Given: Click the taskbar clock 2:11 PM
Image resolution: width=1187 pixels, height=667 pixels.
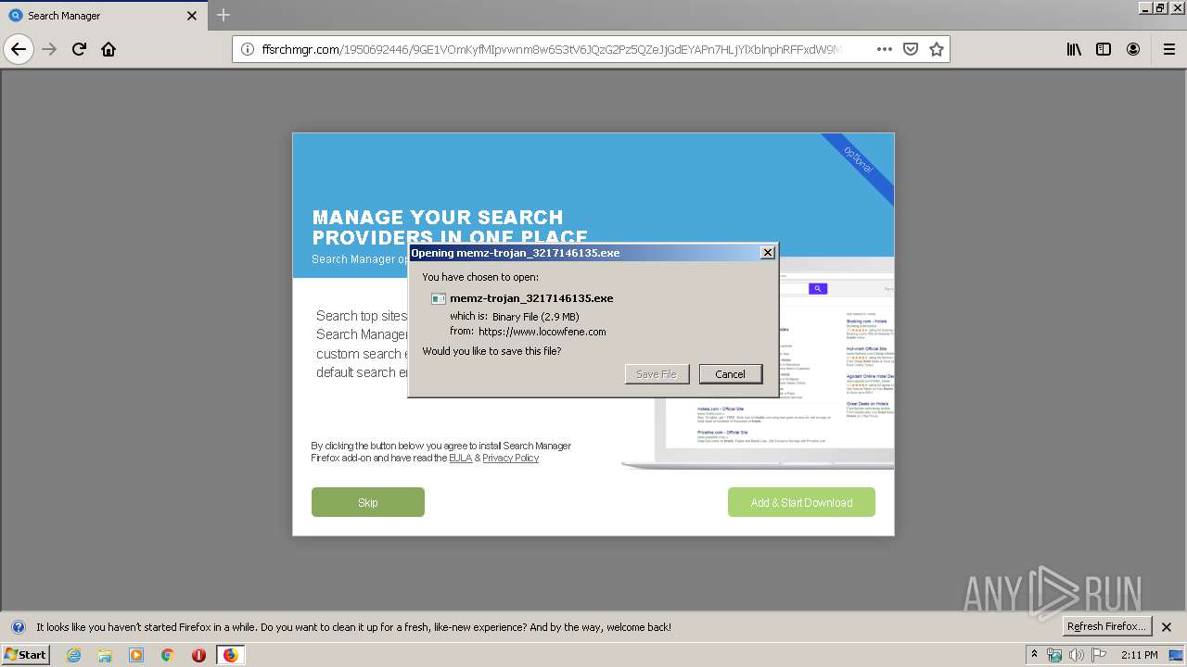Looking at the screenshot, I should click(x=1139, y=655).
